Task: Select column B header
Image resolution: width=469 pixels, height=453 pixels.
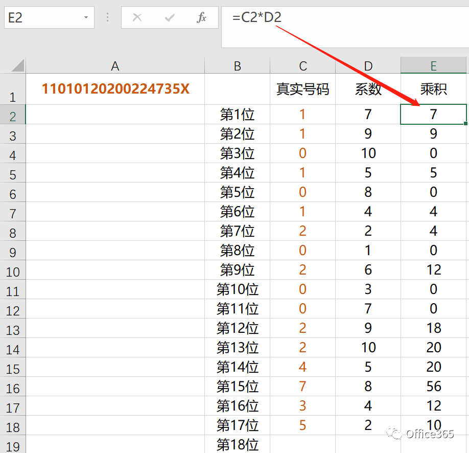Action: pyautogui.click(x=237, y=65)
